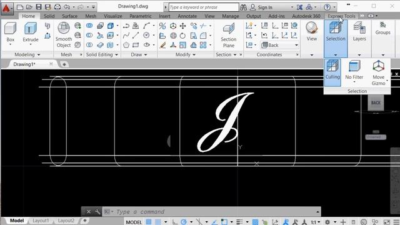The width and height of the screenshot is (400, 225).
Task: Select the Box solid tool
Action: tap(10, 32)
